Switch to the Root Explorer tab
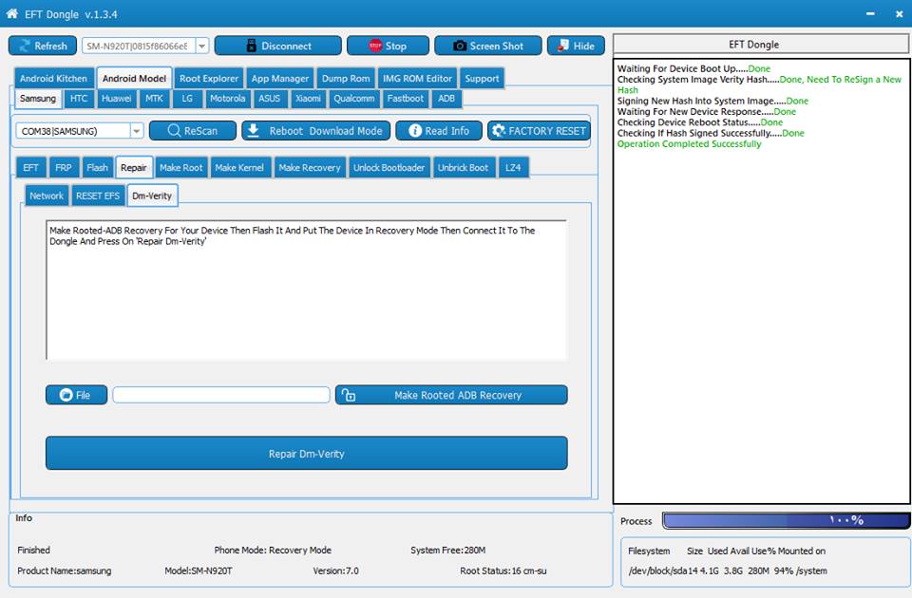 coord(209,79)
